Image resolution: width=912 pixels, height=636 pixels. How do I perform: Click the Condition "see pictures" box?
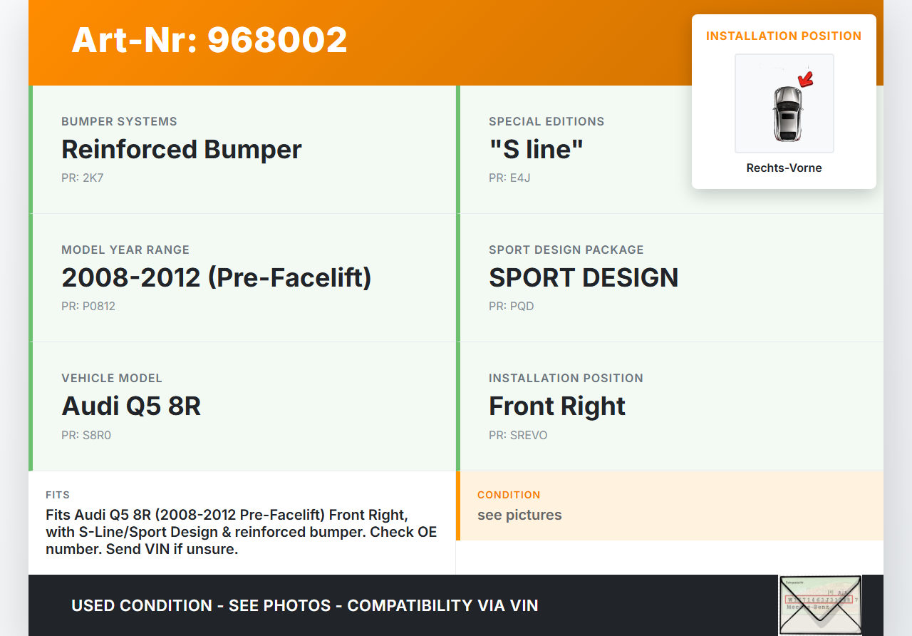[519, 515]
